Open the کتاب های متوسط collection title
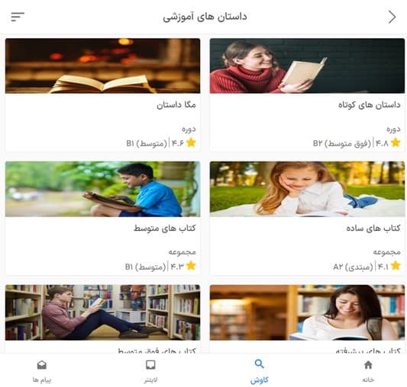Screen dimensions: 407x387 [165, 229]
